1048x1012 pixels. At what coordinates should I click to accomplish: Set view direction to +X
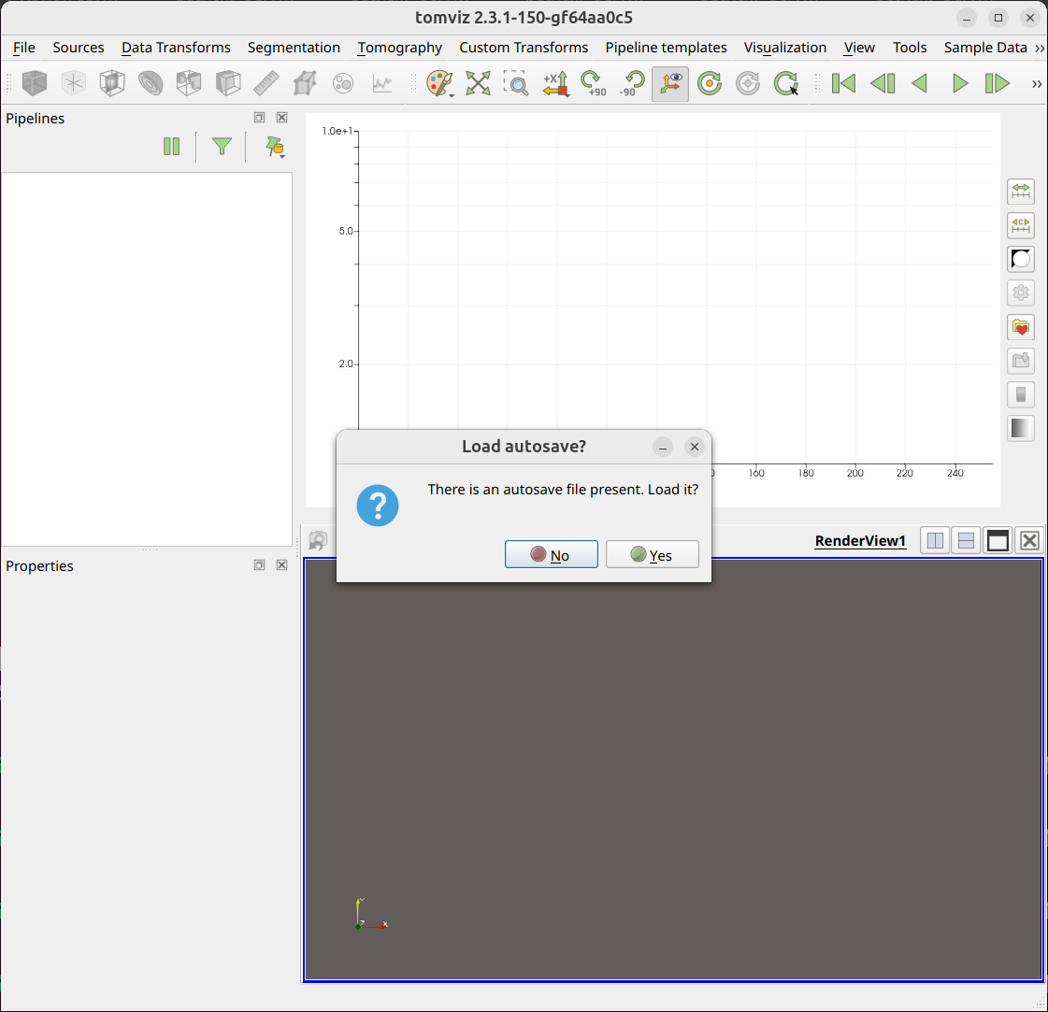(555, 83)
